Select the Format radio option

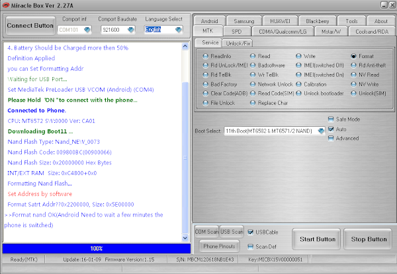point(354,56)
